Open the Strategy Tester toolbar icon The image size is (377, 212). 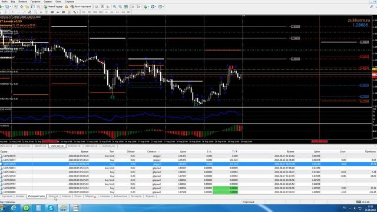tap(38, 6)
